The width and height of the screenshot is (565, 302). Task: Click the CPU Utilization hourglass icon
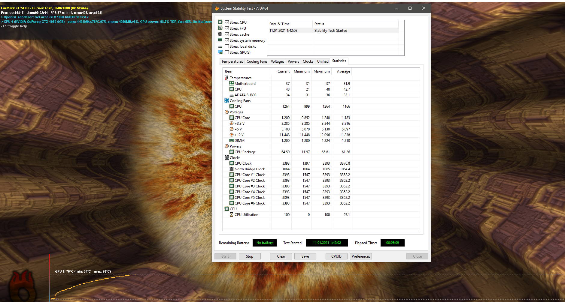[x=232, y=214]
